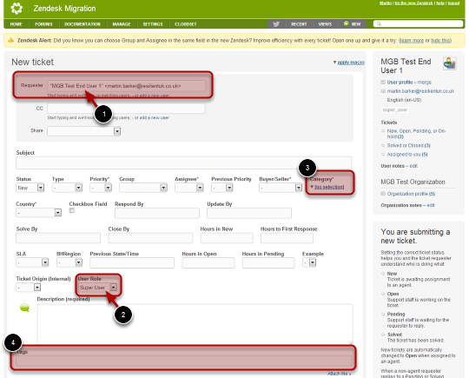Open the Twitter bird icon
The width and height of the screenshot is (469, 378).
coord(276,24)
